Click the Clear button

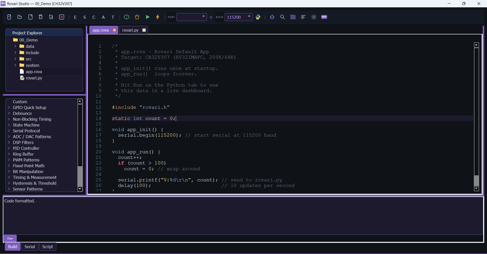(10, 238)
